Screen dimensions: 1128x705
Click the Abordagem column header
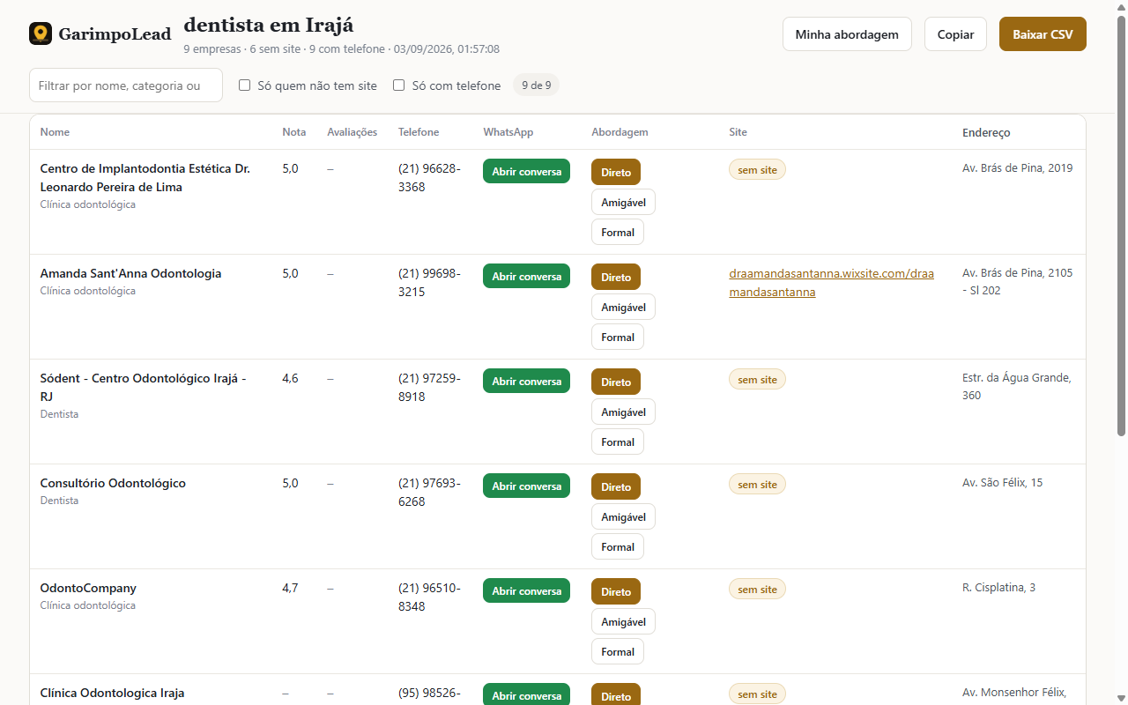point(620,132)
